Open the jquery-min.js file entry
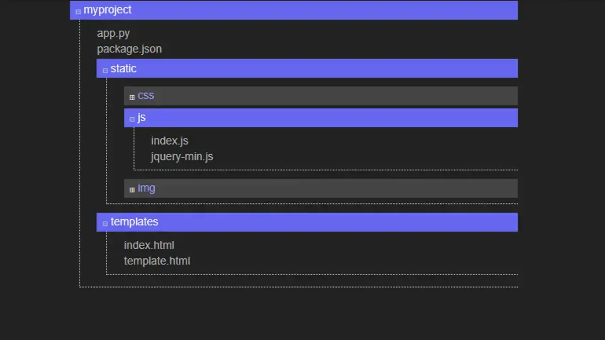 click(183, 157)
